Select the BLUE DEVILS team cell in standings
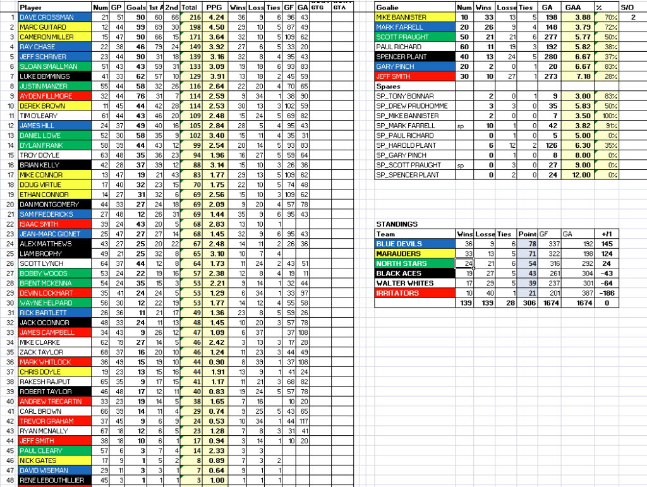The width and height of the screenshot is (647, 487). tap(414, 244)
